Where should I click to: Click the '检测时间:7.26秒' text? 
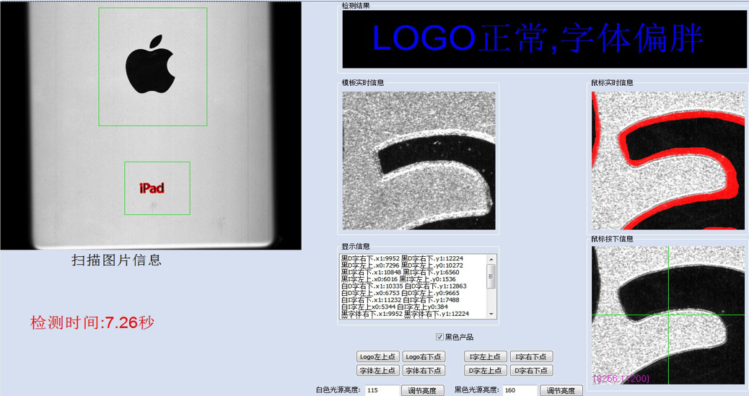point(92,323)
